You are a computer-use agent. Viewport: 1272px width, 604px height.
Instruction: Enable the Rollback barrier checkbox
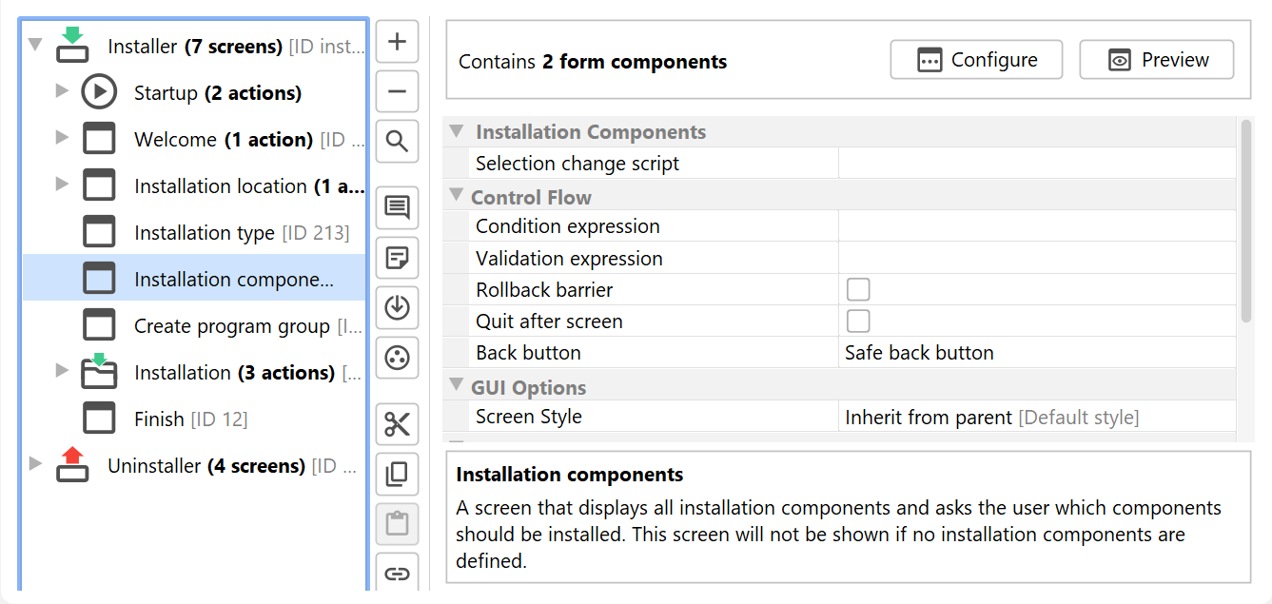point(858,289)
